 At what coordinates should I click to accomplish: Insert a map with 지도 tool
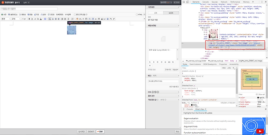tap(36, 14)
